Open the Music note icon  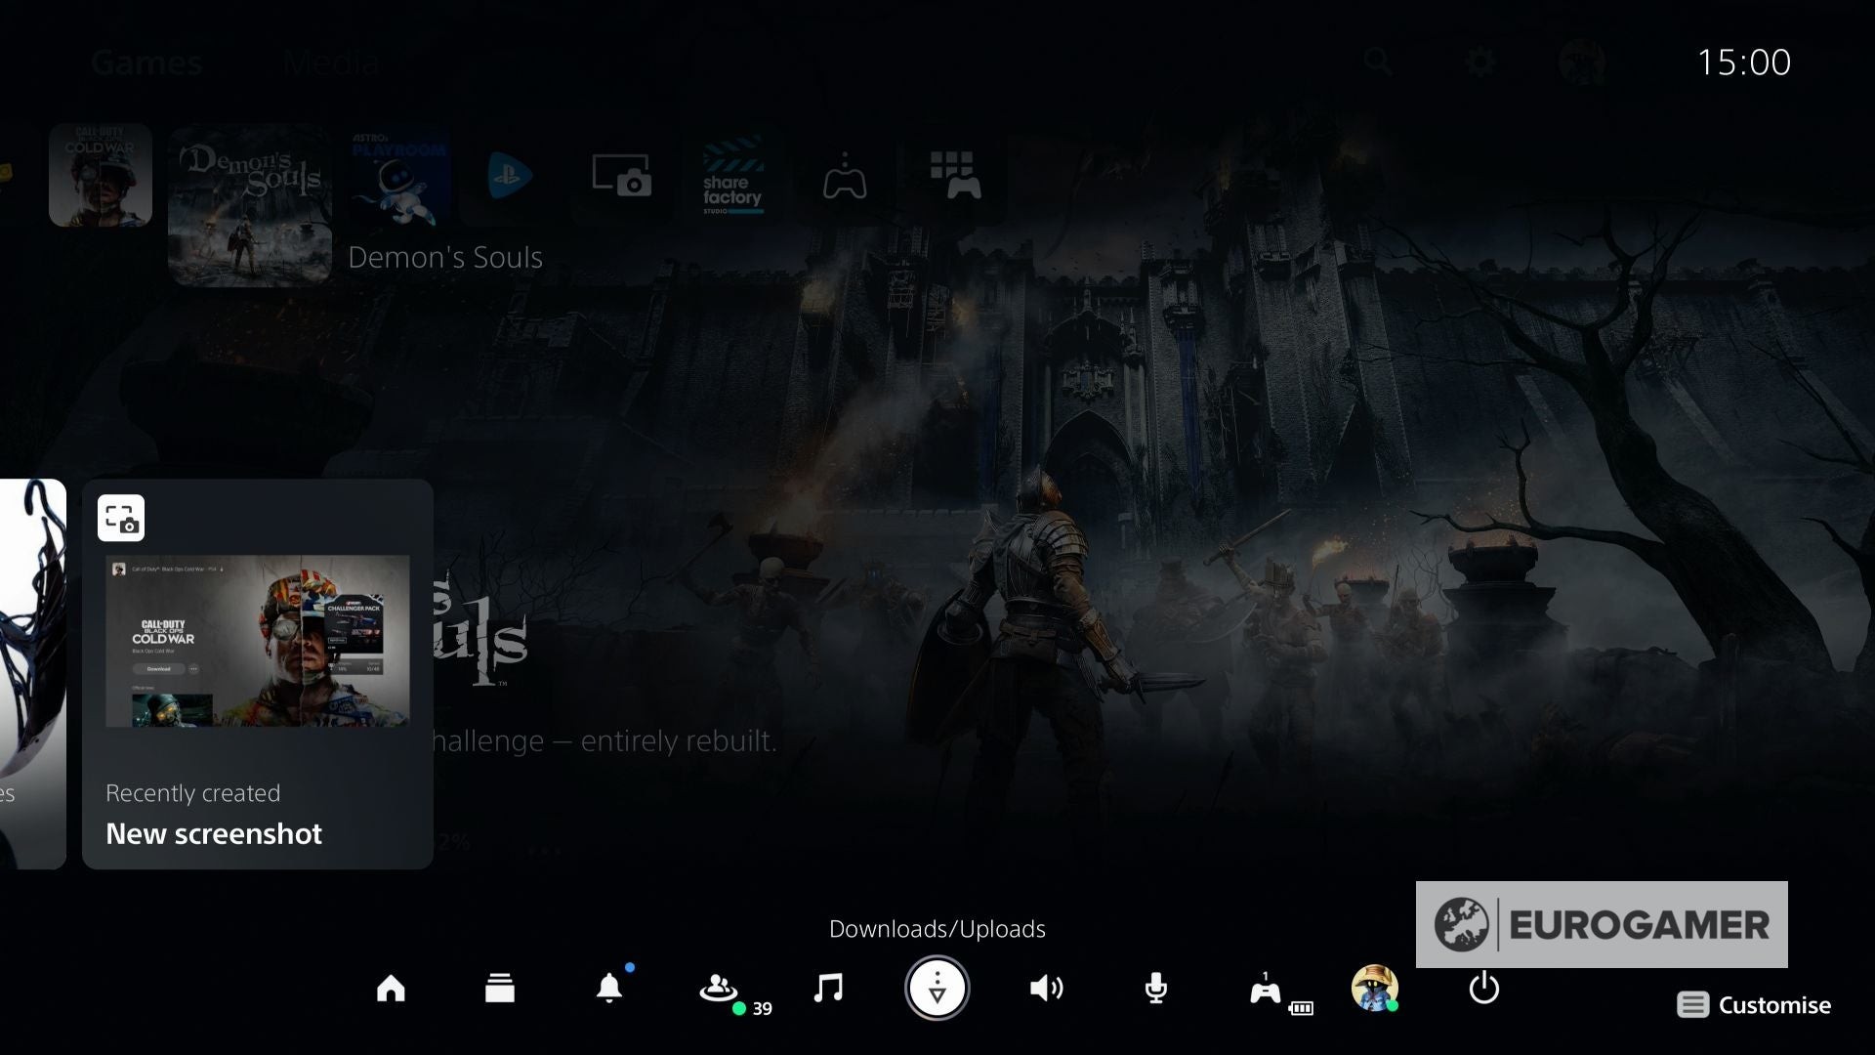(828, 989)
